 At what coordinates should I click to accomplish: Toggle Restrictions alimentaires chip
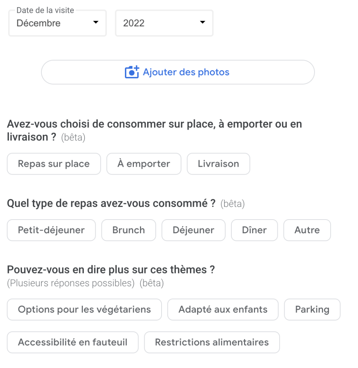212,342
